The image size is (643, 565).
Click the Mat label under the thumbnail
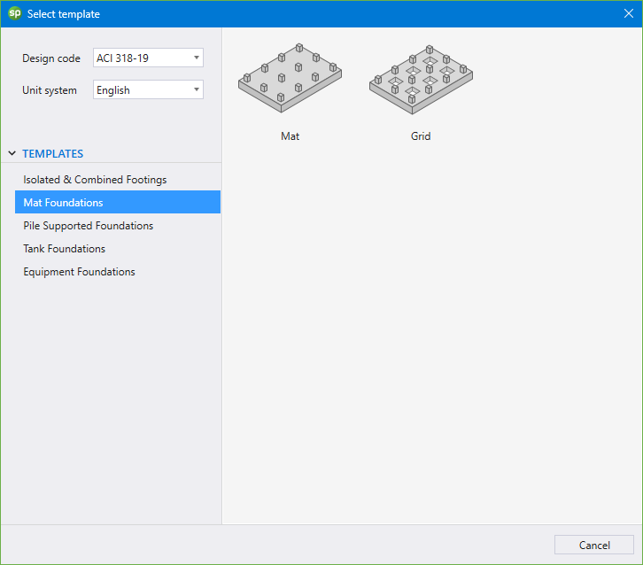[x=290, y=136]
